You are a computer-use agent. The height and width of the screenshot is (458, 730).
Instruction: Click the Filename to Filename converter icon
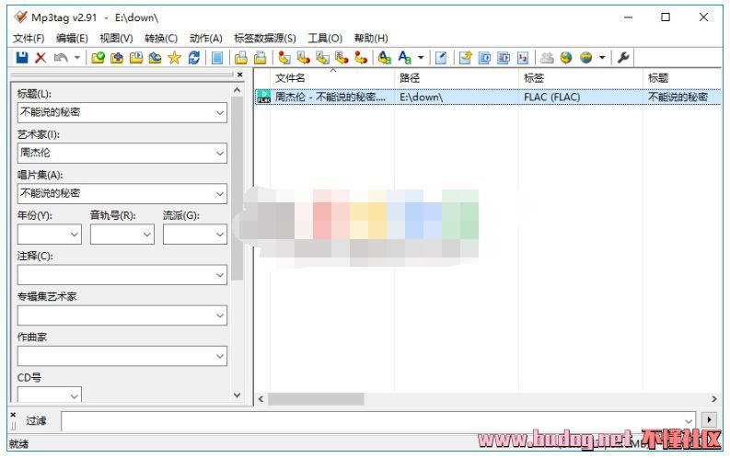coord(322,58)
